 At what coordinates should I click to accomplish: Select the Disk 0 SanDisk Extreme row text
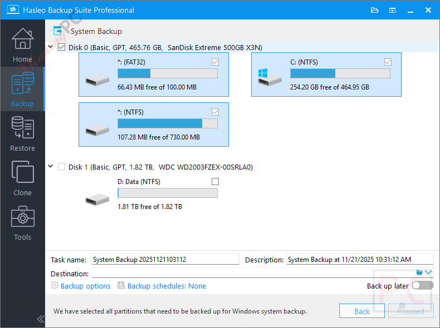165,47
